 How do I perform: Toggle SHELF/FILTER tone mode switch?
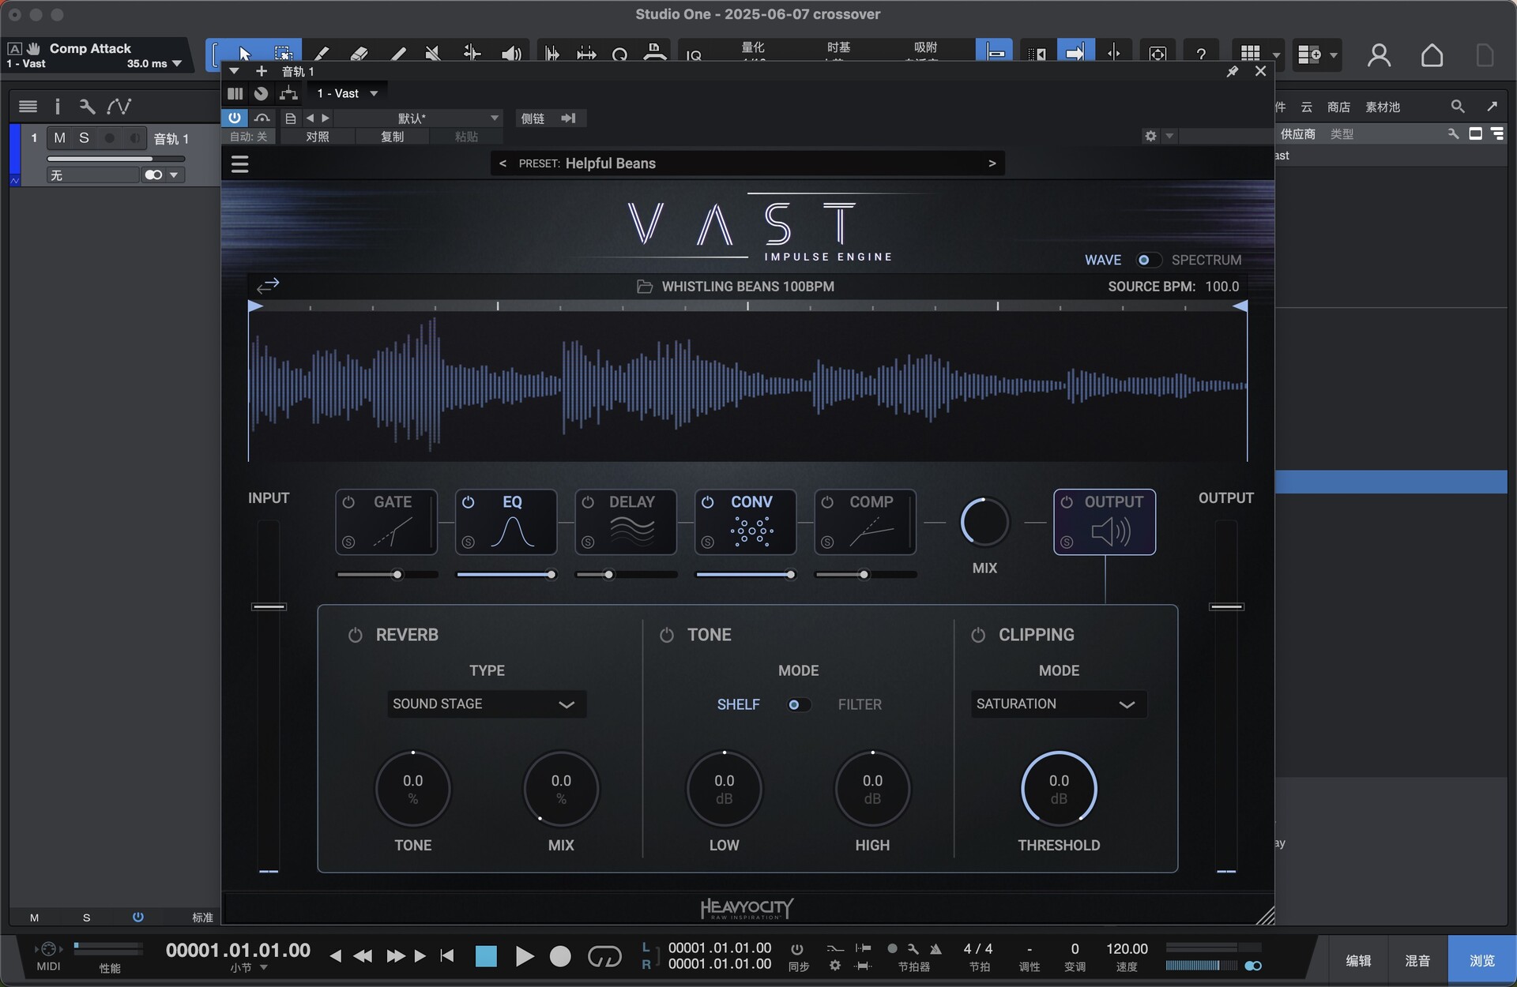click(798, 704)
